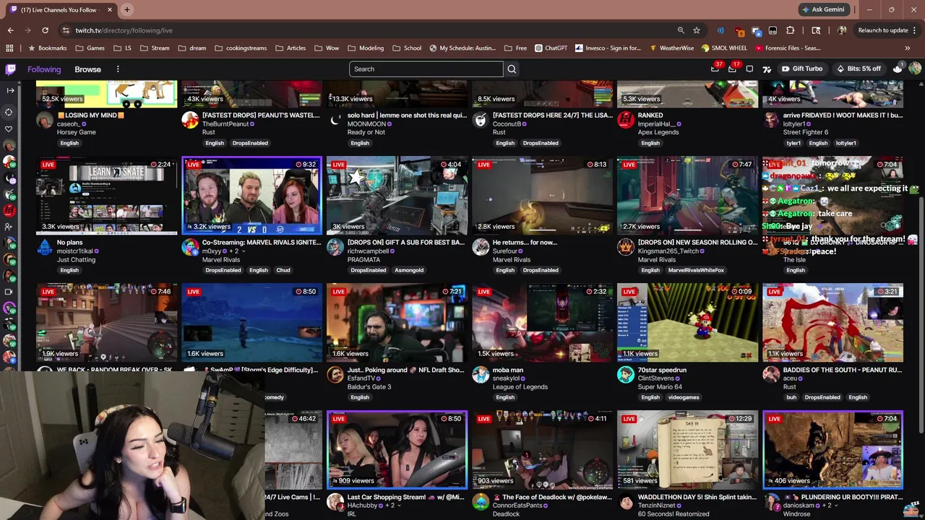Click the videogames tag under ClintStevens
Image resolution: width=925 pixels, height=520 pixels.
(x=684, y=397)
